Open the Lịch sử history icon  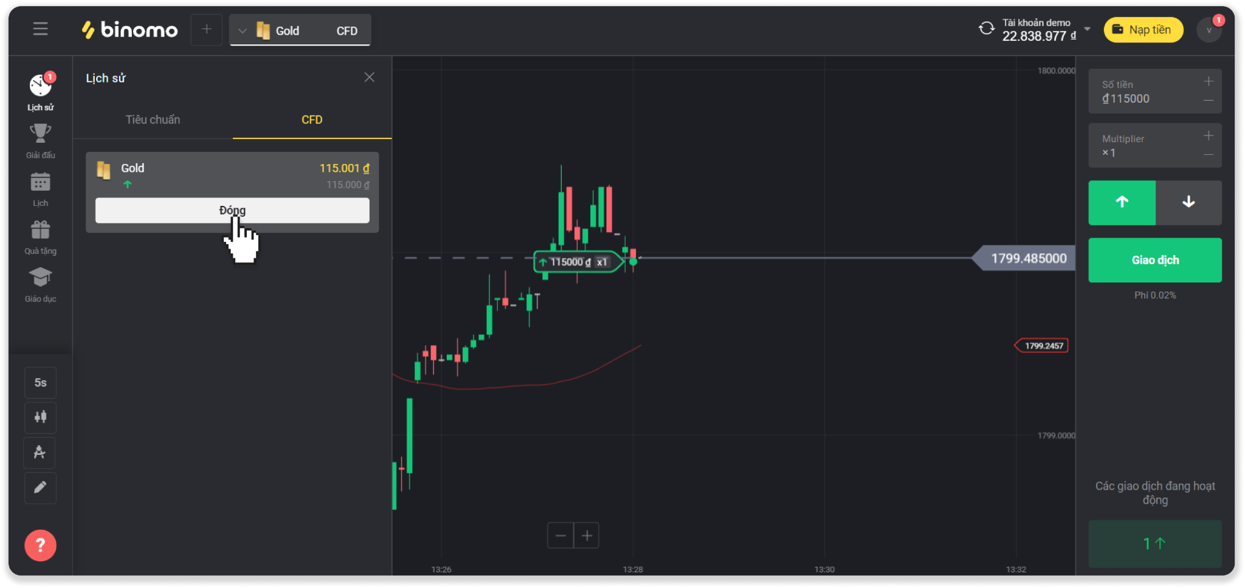pyautogui.click(x=40, y=86)
